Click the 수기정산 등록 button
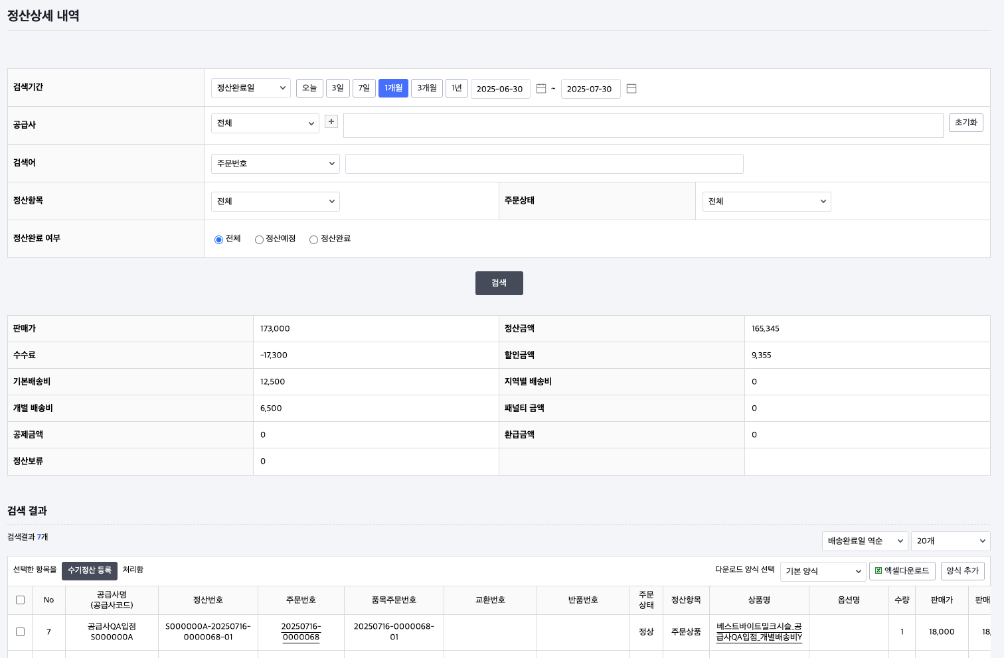The height and width of the screenshot is (658, 1004). [x=90, y=570]
